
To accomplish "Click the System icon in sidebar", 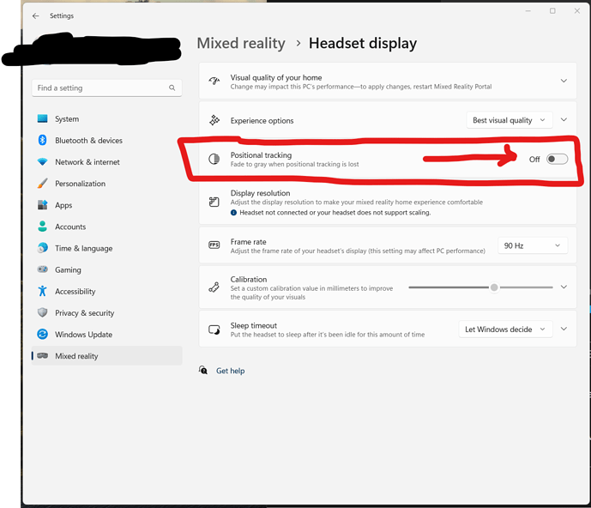I will pyautogui.click(x=42, y=119).
